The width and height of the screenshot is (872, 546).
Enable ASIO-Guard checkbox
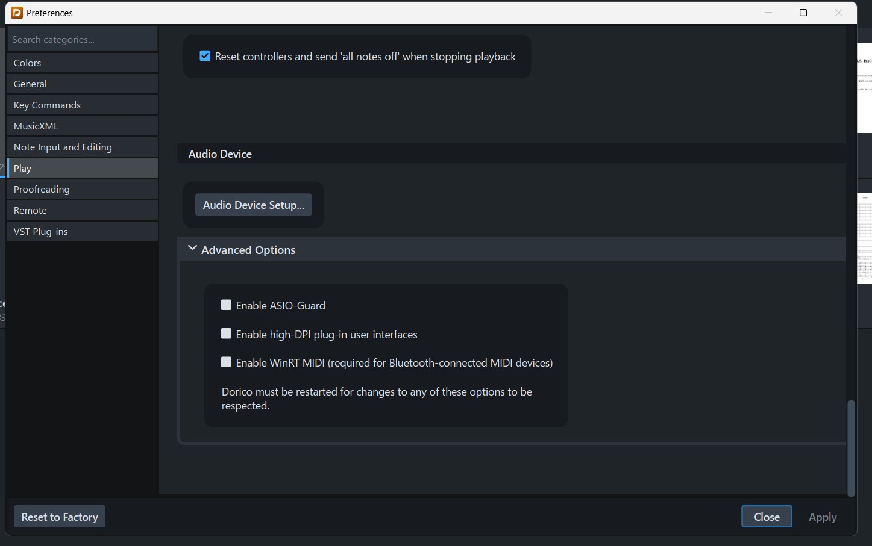point(226,305)
